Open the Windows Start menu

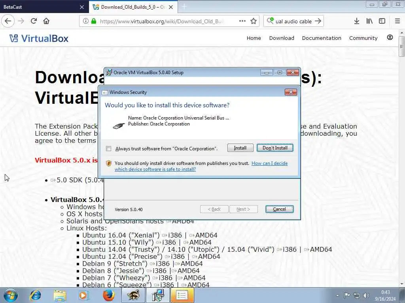[x=11, y=295]
